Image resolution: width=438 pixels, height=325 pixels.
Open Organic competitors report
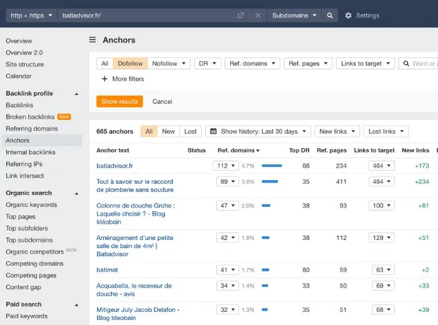[x=34, y=252]
